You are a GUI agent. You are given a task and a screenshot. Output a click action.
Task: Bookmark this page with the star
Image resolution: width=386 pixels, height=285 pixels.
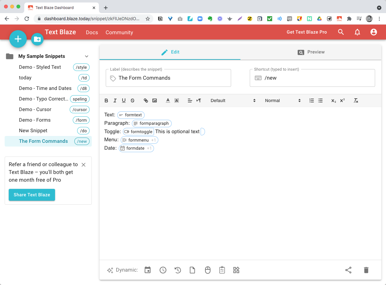148,19
